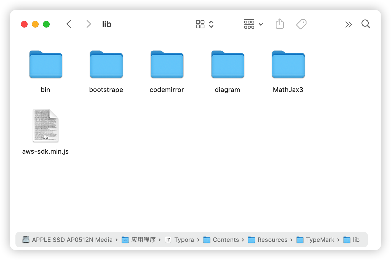Click TypeMark in the path bar

click(x=315, y=240)
